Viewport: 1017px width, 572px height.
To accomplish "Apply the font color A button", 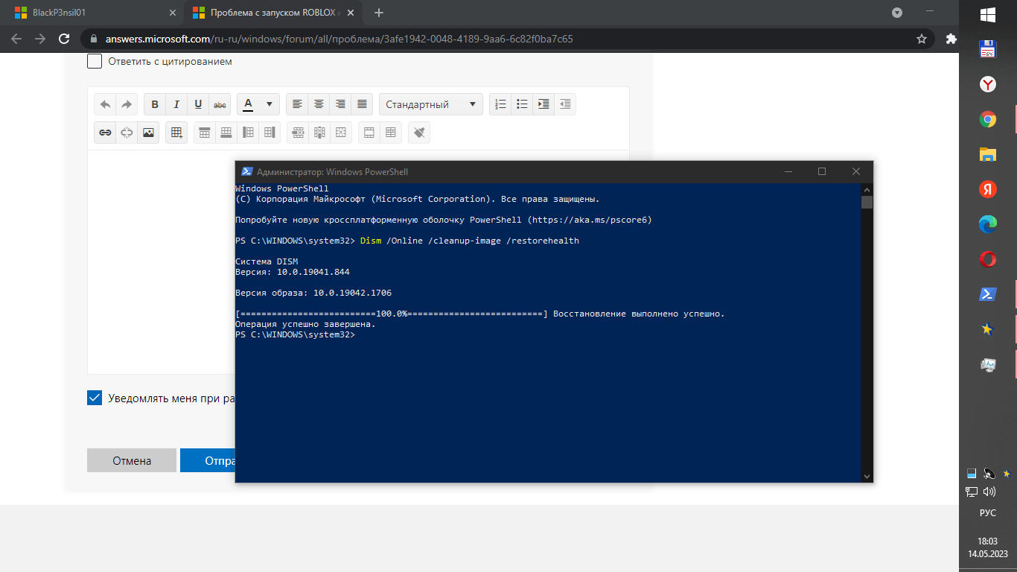I will [x=249, y=104].
